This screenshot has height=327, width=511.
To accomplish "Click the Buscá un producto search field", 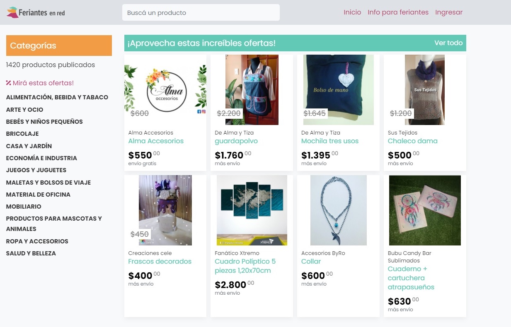I will (x=201, y=12).
